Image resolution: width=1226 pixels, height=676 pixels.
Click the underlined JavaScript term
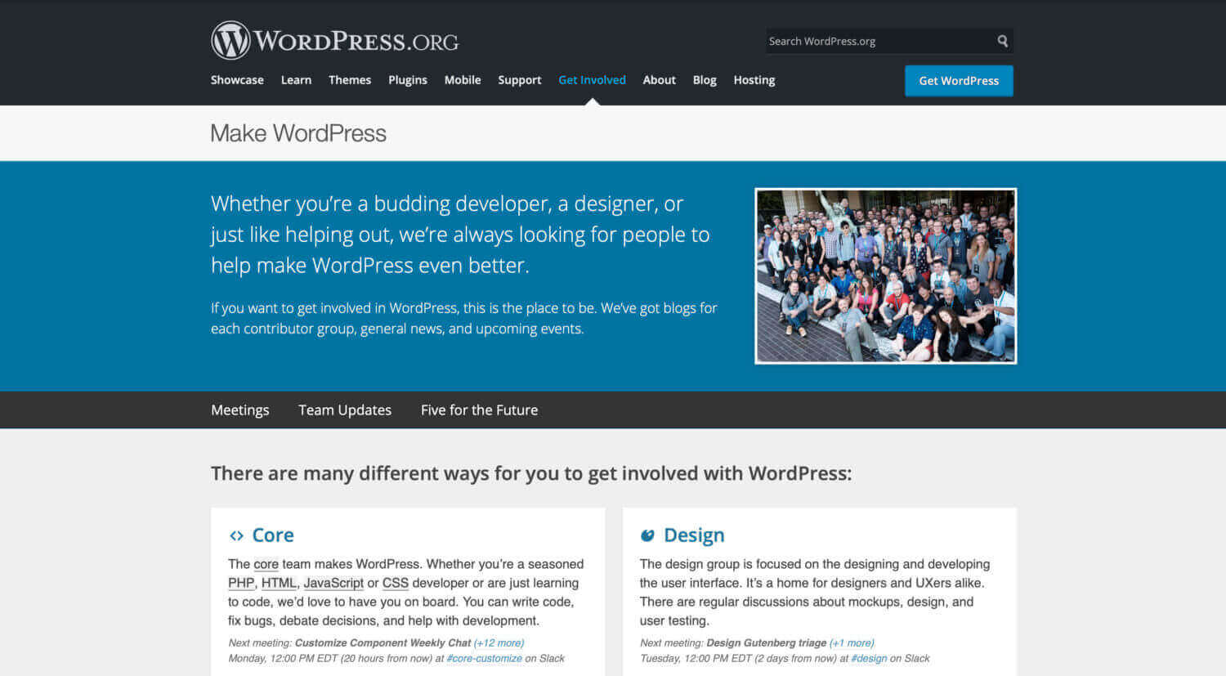[333, 583]
